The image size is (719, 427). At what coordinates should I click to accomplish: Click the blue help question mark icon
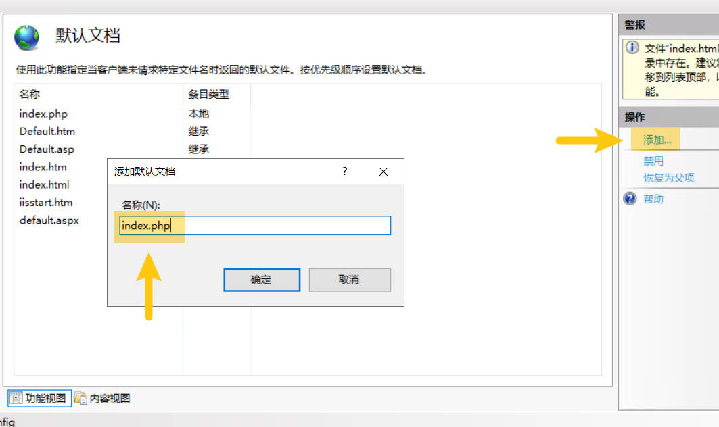point(630,199)
